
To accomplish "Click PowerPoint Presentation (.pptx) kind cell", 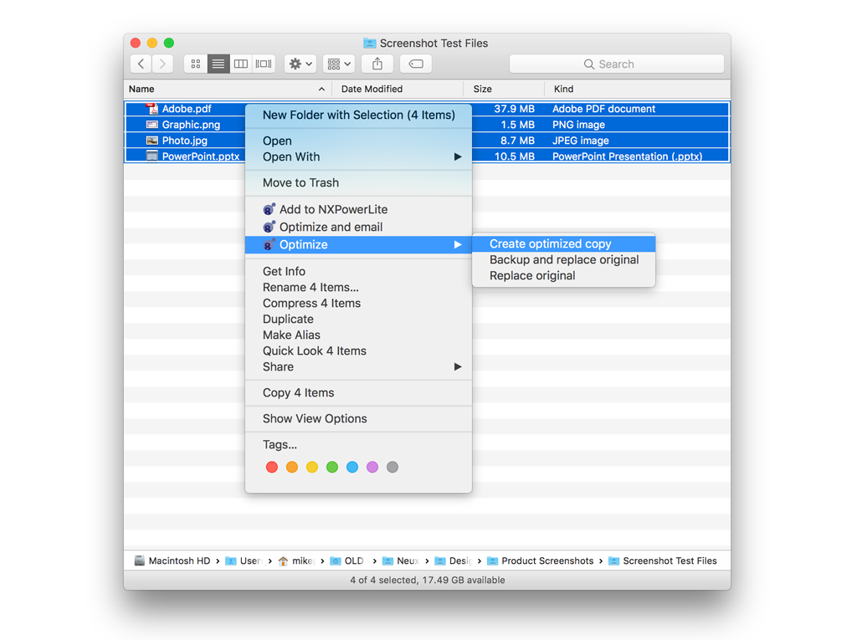I will point(628,156).
